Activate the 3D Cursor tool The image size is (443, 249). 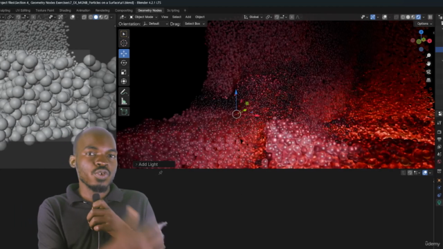pyautogui.click(x=124, y=43)
